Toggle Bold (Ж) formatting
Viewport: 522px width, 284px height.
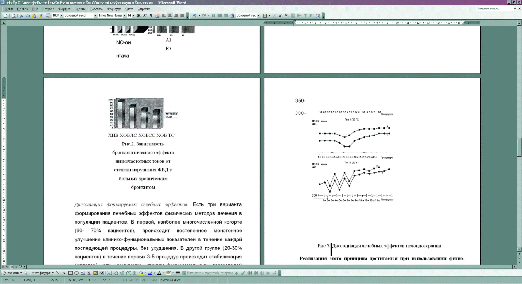click(x=139, y=16)
